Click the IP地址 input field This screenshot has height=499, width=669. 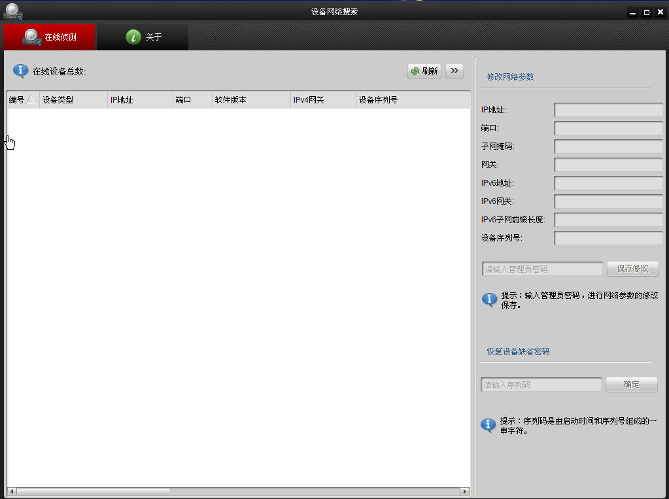[x=608, y=110]
